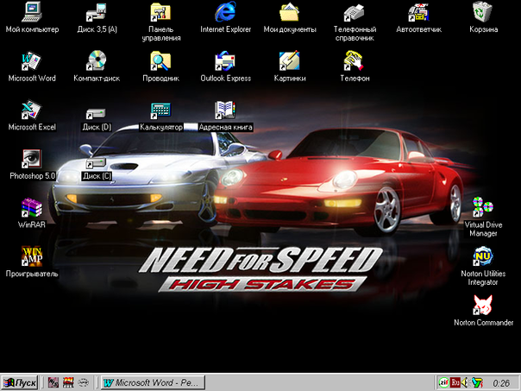Click the Photoshop 5.0 desktop icon
Screen dimensions: 521x391
pos(32,159)
